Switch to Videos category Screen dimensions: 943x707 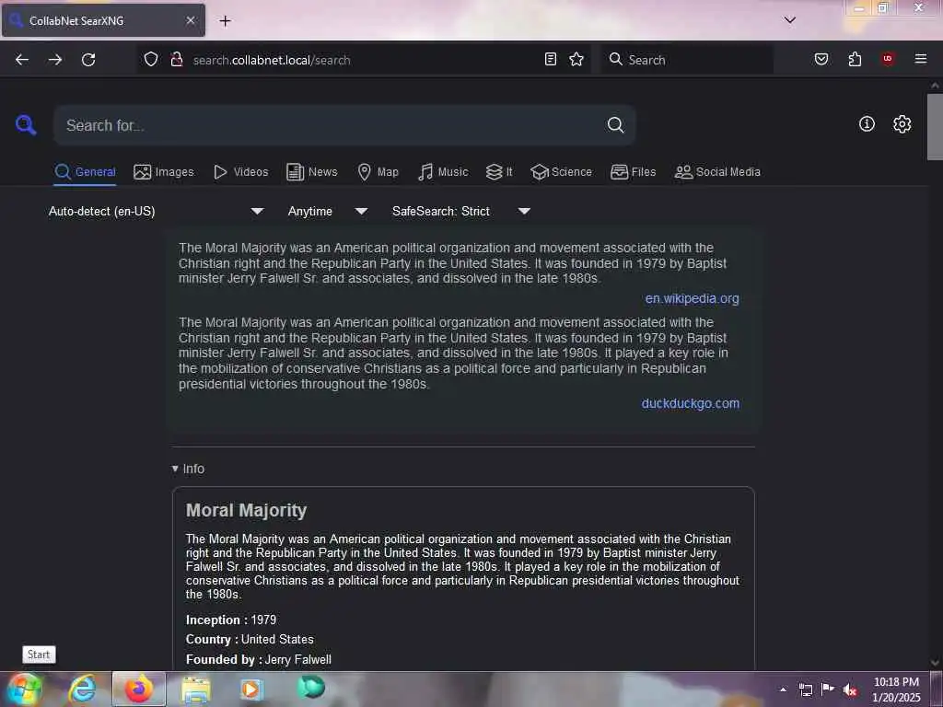[x=241, y=172]
